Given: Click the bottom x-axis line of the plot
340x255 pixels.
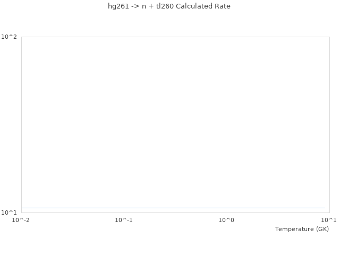Looking at the screenshot, I should tap(175, 212).
